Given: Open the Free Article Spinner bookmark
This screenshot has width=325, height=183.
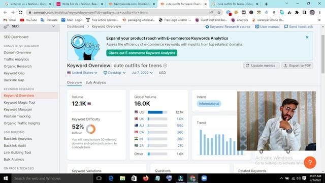Looking at the screenshot, I should [x=103, y=20].
